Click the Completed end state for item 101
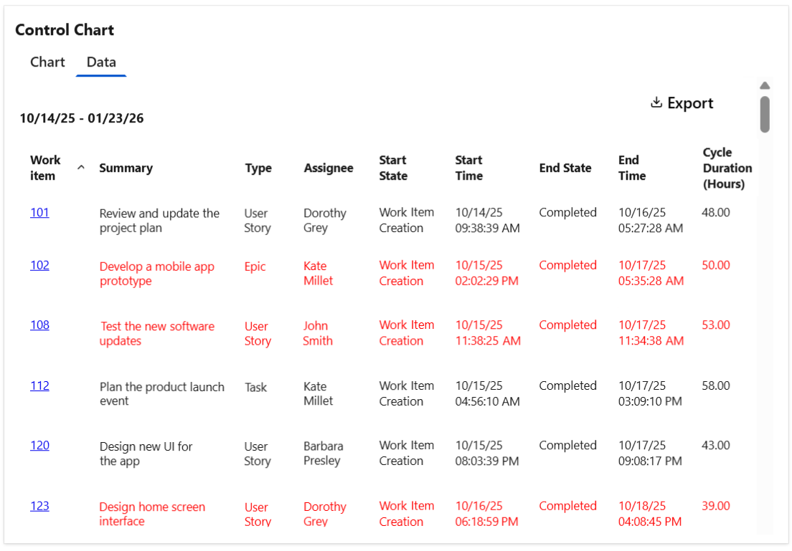 567,213
